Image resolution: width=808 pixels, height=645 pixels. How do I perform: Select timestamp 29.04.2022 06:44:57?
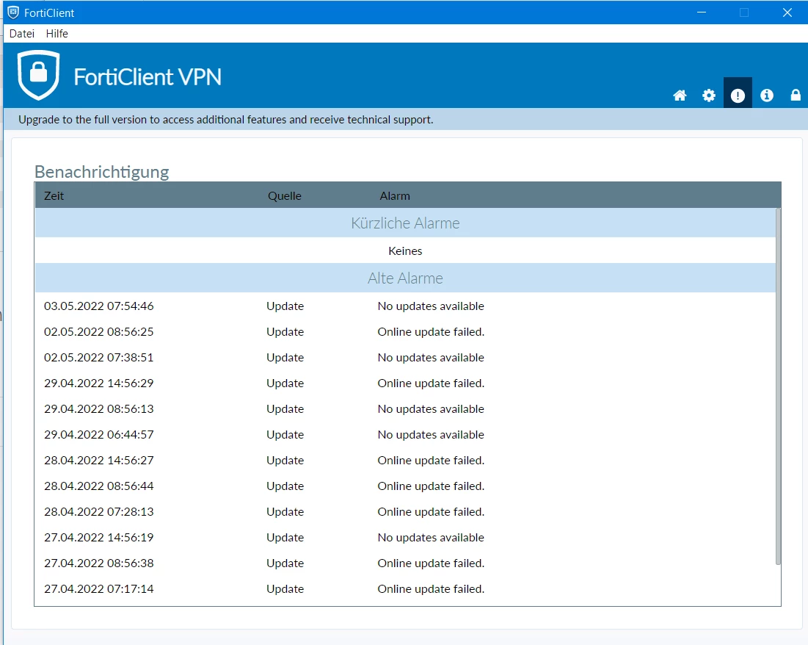click(x=99, y=434)
